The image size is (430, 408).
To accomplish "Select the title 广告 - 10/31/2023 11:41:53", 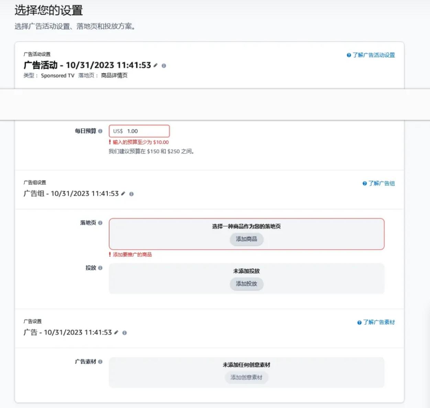I will (x=68, y=332).
